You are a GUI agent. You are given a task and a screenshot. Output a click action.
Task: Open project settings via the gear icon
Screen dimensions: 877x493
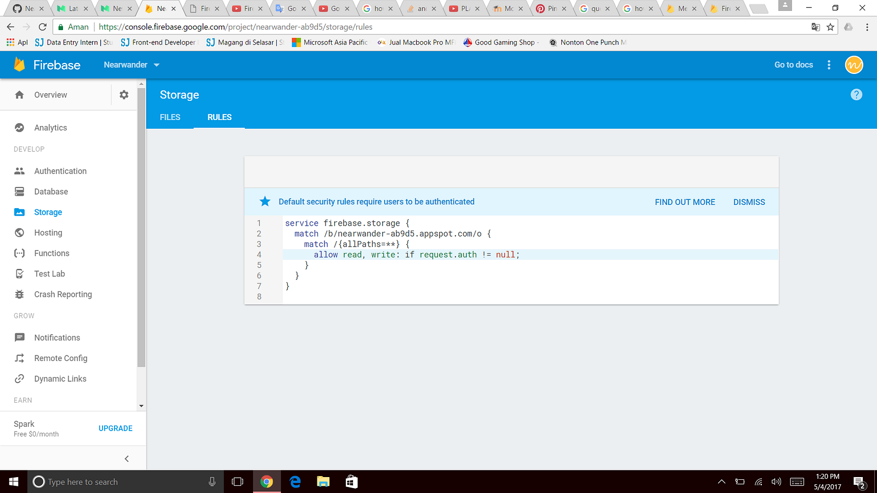(124, 94)
